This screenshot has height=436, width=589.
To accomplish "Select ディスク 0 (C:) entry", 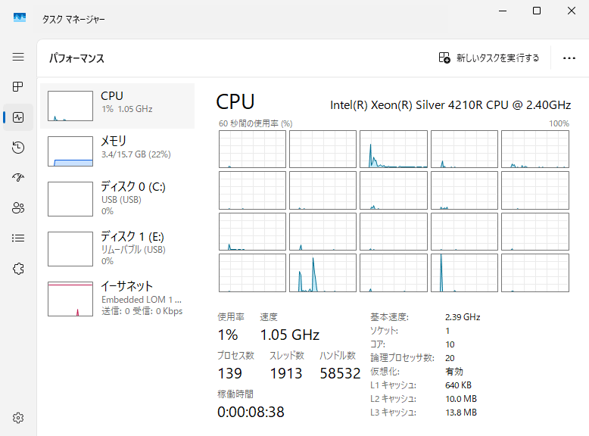I will (x=117, y=198).
